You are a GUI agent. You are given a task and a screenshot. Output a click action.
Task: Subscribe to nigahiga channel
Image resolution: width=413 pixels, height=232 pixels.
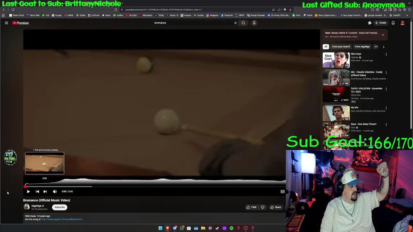point(60,207)
